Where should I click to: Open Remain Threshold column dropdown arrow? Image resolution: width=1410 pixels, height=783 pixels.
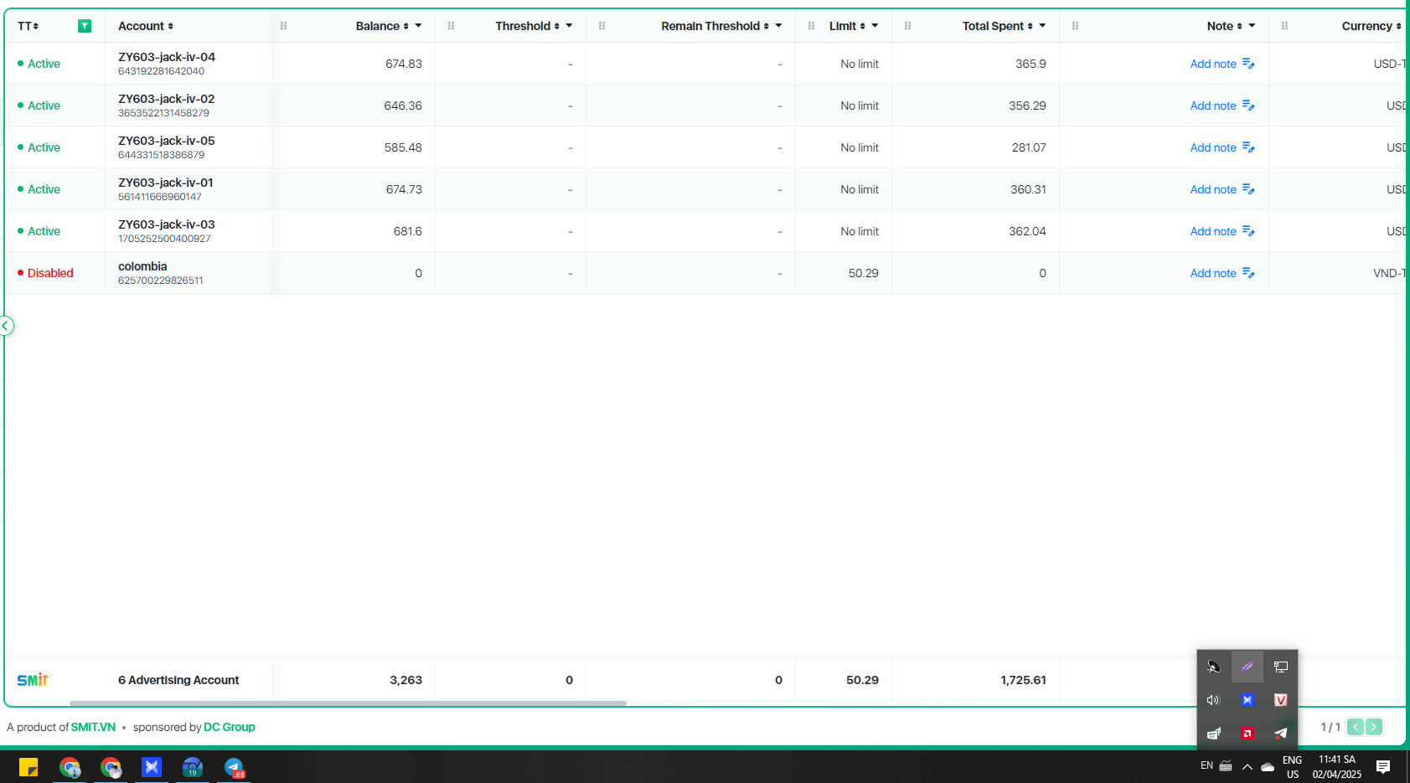coord(778,26)
